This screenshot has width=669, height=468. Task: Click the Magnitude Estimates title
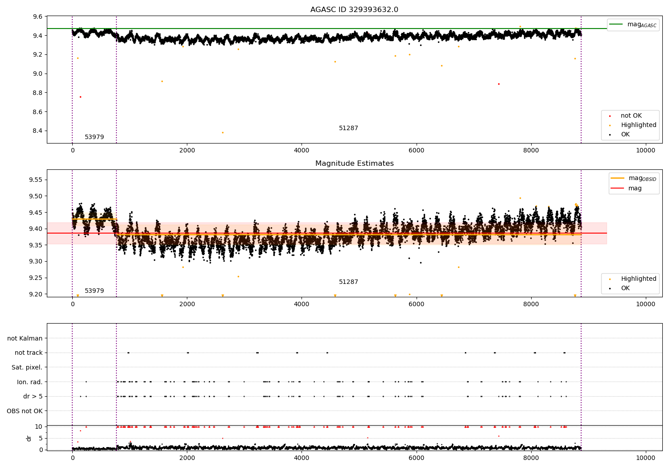(354, 164)
